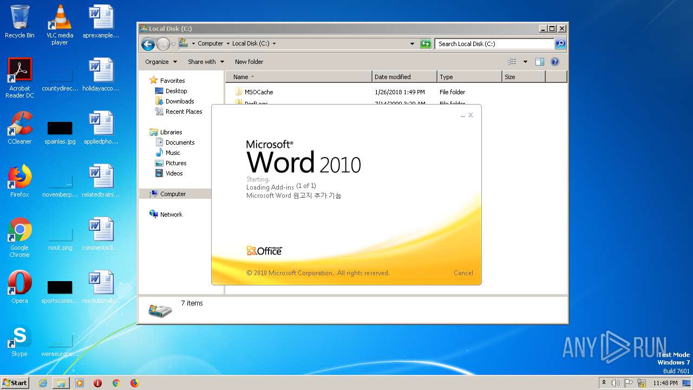Sort files by Date modified column

pos(404,77)
